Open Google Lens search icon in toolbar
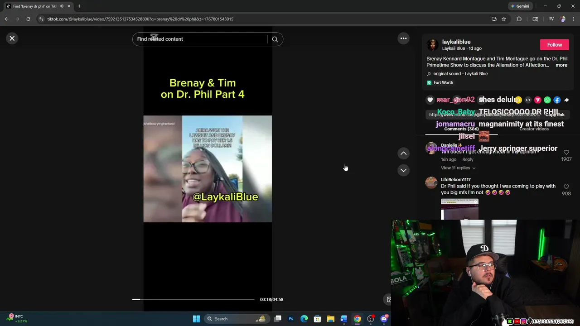This screenshot has height=326, width=580. pyautogui.click(x=535, y=19)
